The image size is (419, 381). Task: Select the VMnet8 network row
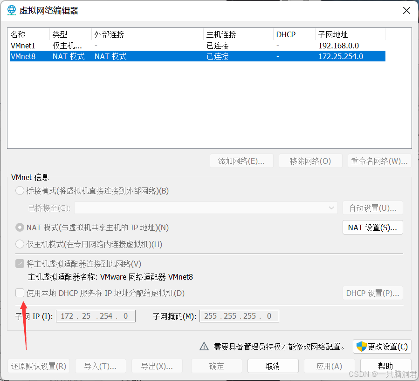click(x=198, y=56)
